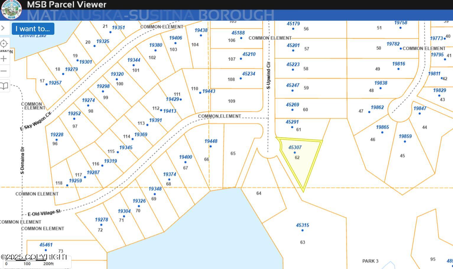Click address label 45247 on lot 59
The height and width of the screenshot is (269, 453).
pyautogui.click(x=293, y=85)
